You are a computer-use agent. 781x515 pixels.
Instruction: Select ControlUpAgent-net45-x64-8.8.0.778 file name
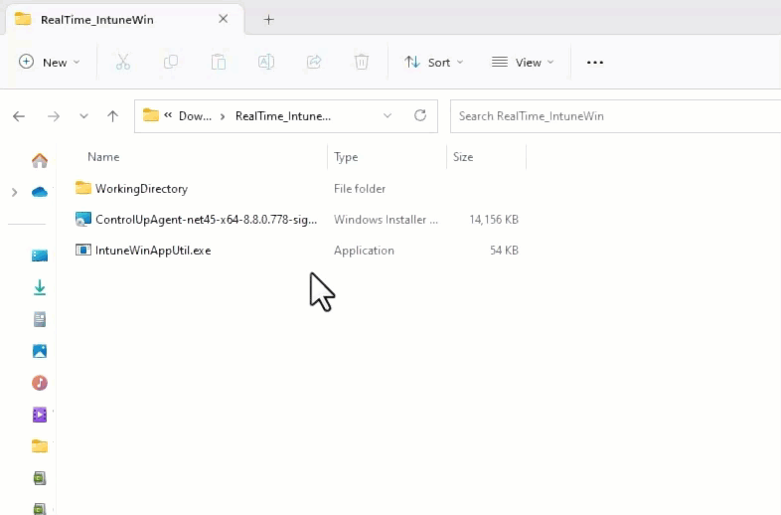tap(207, 220)
